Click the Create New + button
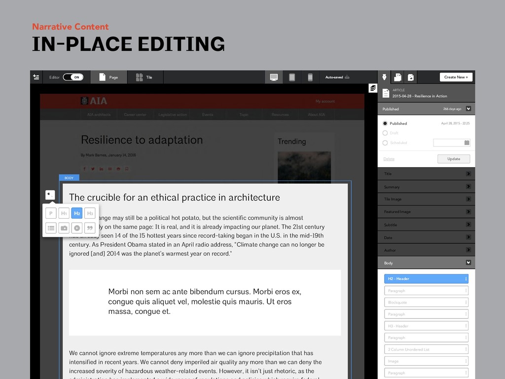Viewport: 505px width, 379px height. (x=456, y=77)
